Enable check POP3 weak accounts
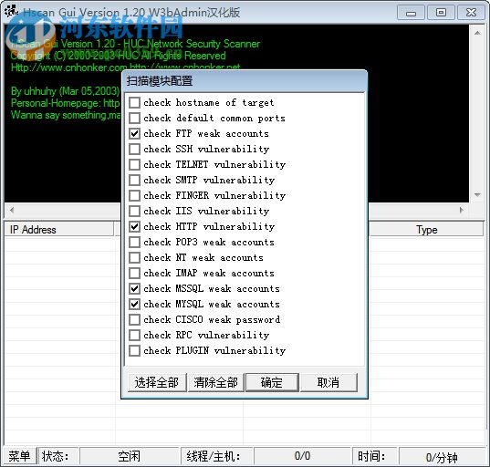Screen dimensions: 490x467 pos(134,242)
